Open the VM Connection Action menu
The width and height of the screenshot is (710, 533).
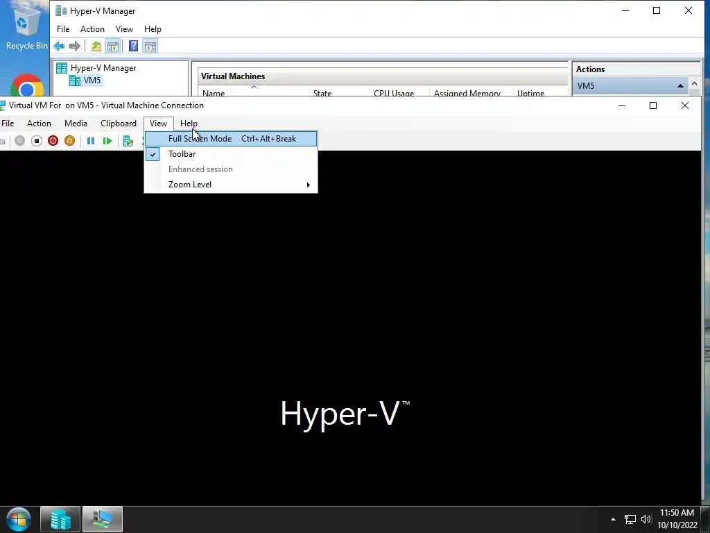pos(39,124)
